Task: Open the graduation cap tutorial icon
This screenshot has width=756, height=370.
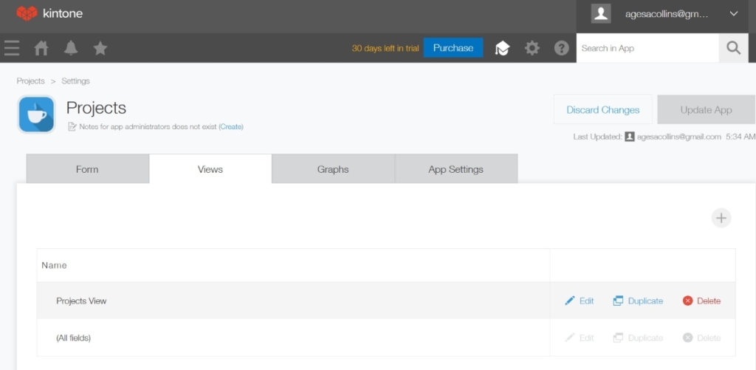Action: pos(502,49)
